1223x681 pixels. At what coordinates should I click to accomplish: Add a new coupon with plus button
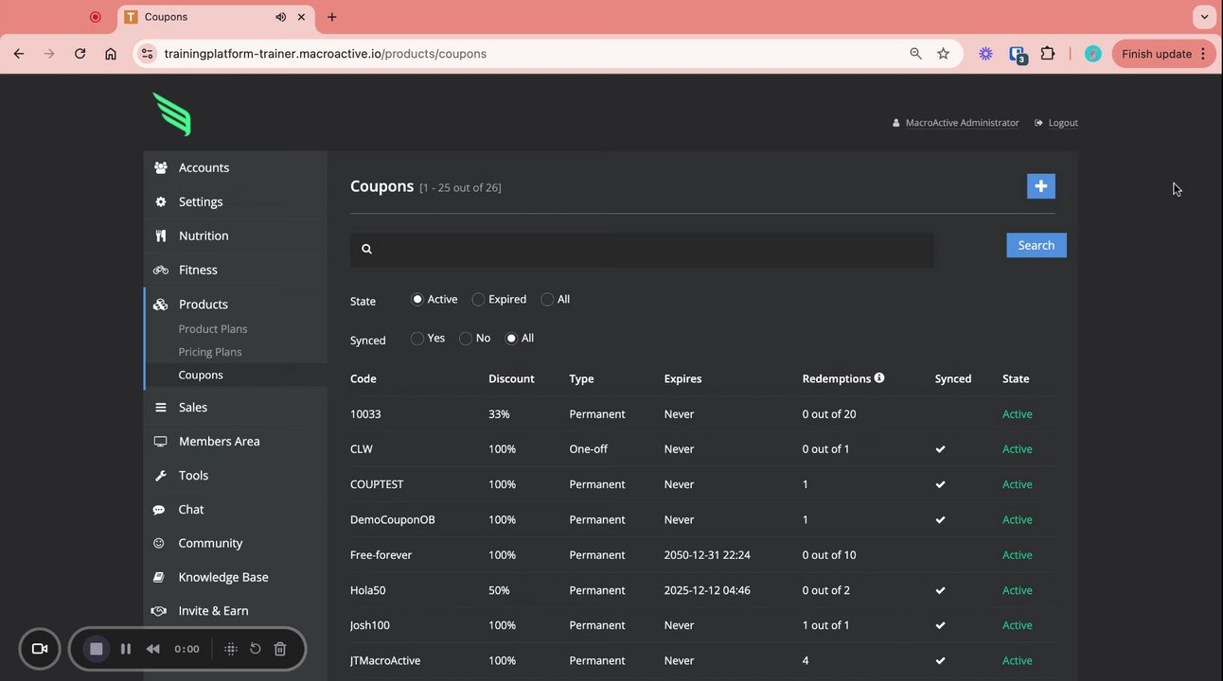1041,186
